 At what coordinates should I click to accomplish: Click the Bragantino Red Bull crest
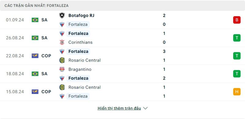point(62,69)
